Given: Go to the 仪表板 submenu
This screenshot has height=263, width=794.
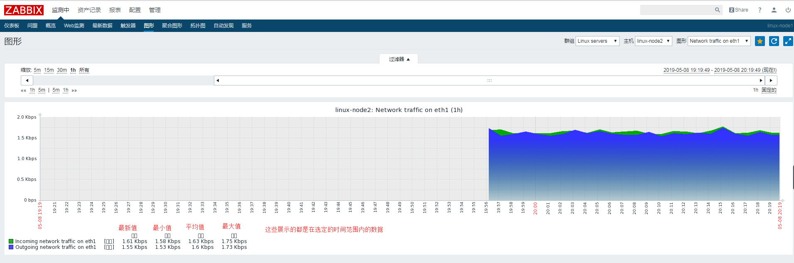Looking at the screenshot, I should [12, 26].
